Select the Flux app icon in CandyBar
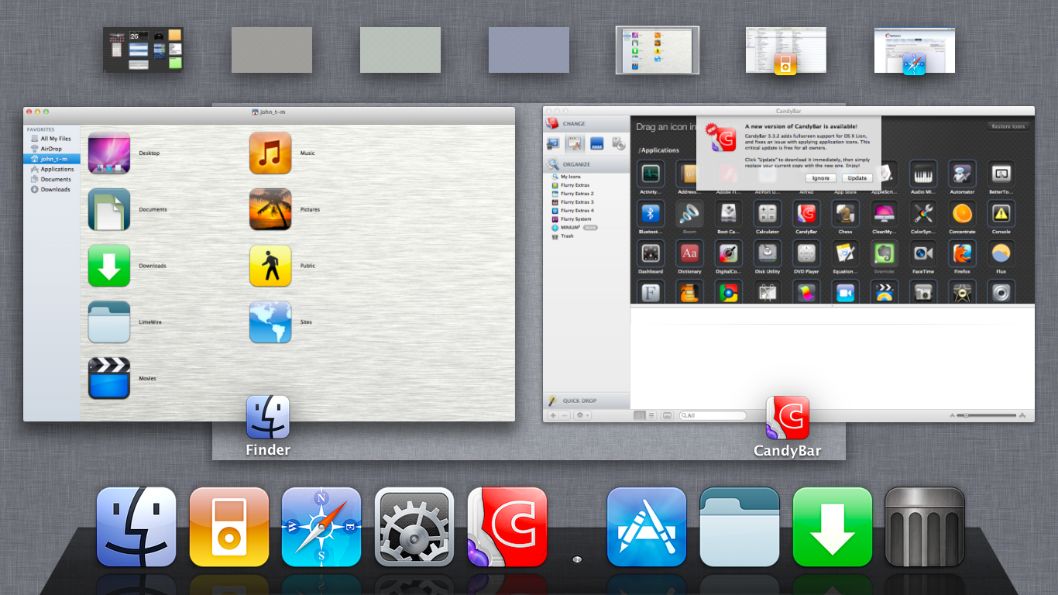 point(1001,253)
